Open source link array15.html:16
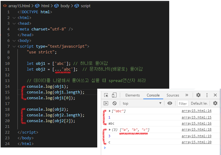This screenshot has width=221, height=155. [x=197, y=123]
